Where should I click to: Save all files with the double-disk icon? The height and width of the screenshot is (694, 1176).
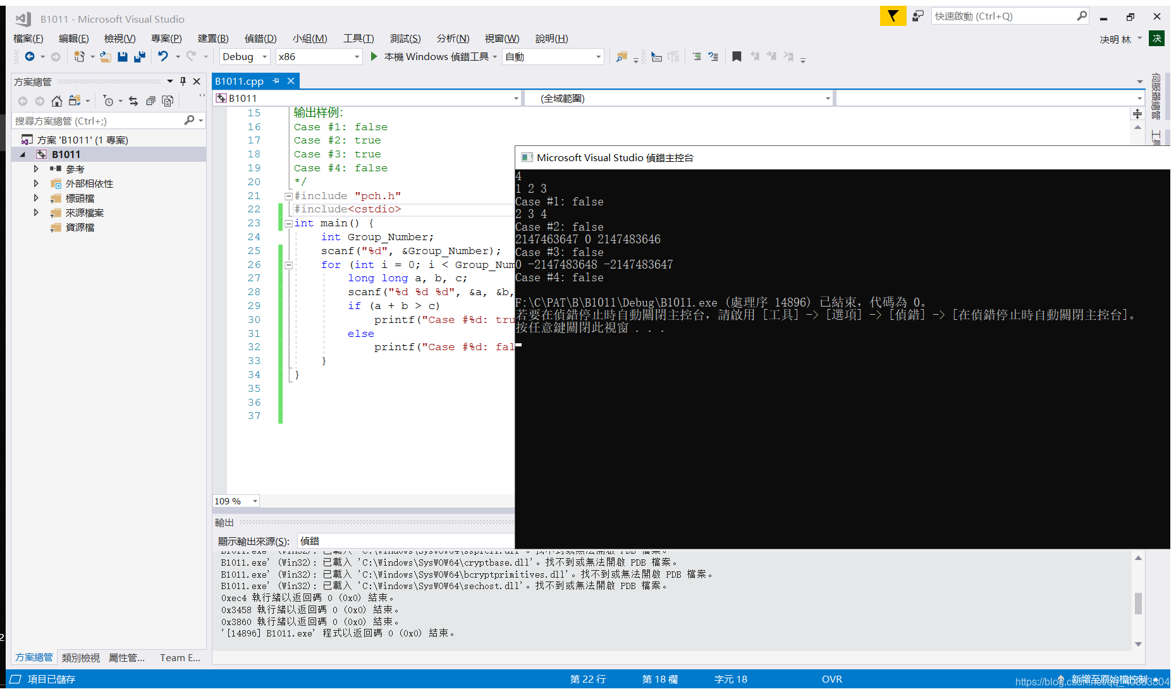point(140,57)
